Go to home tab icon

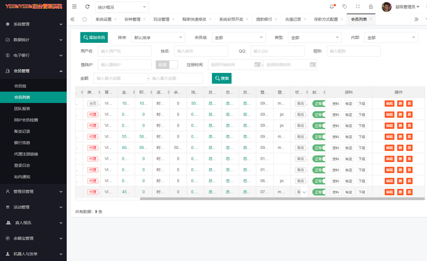[84, 19]
